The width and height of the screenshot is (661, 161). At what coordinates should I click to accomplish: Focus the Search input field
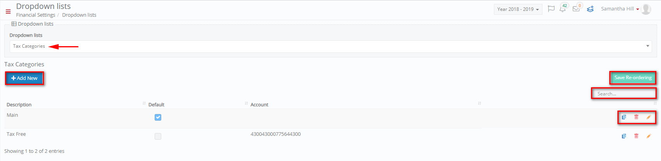[624, 93]
